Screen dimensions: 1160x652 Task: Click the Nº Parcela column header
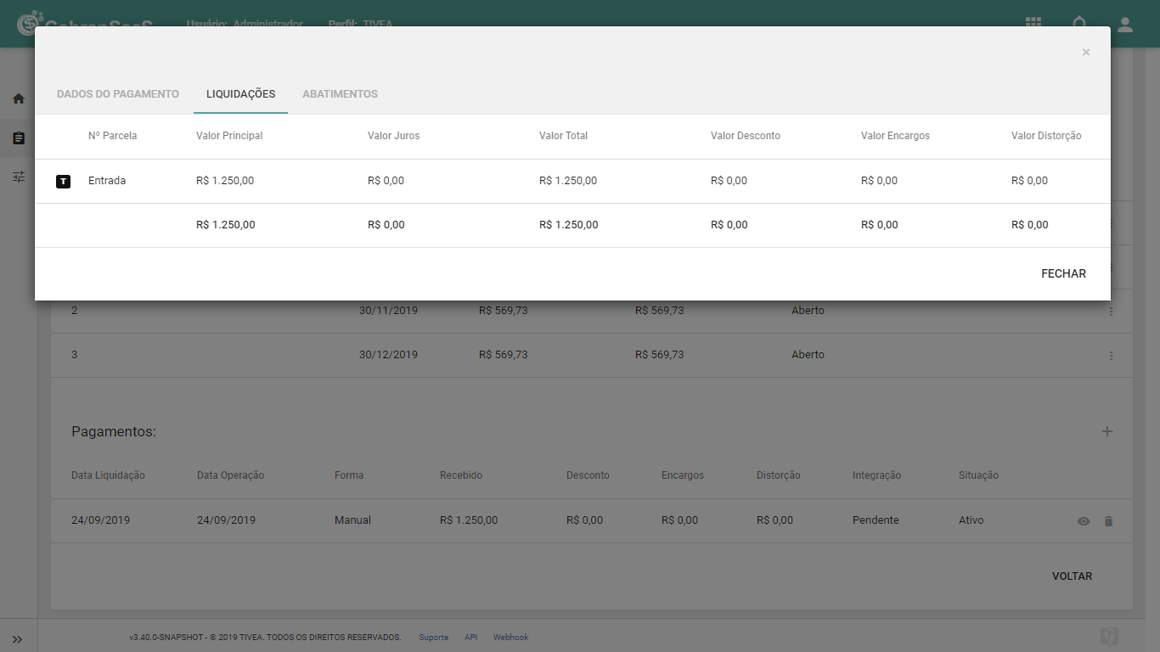coord(112,136)
